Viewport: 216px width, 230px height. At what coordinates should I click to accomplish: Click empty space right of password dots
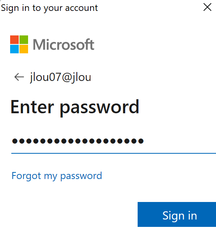180,141
